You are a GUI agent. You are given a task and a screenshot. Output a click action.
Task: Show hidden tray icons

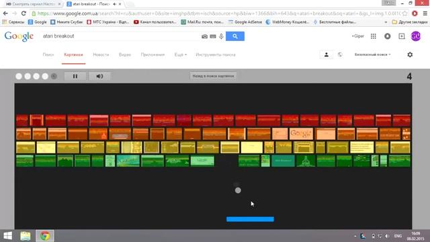pyautogui.click(x=355, y=236)
